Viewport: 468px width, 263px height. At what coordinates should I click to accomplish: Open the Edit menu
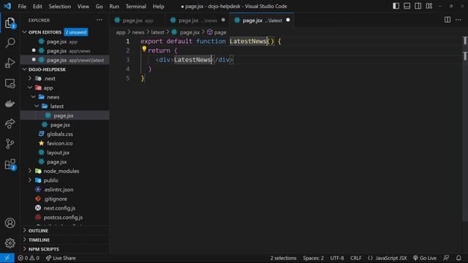pos(37,7)
